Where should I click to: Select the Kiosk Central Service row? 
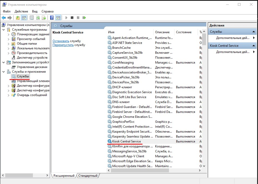click(x=126, y=141)
